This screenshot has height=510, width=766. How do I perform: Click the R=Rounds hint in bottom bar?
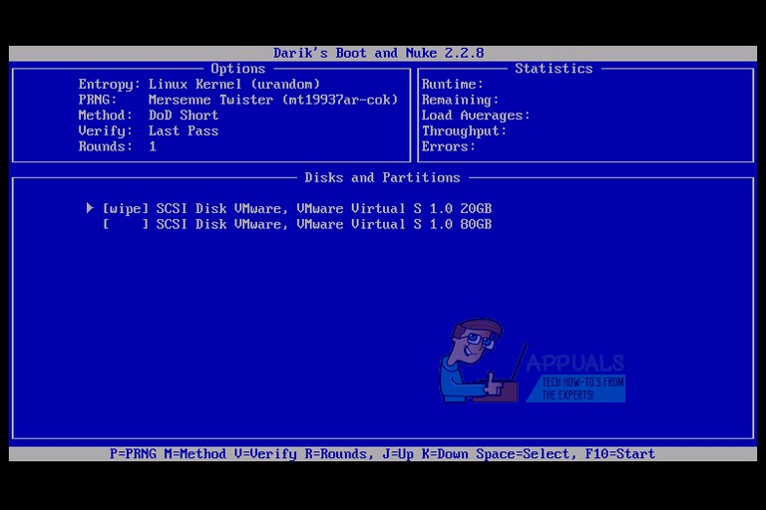click(x=337, y=454)
